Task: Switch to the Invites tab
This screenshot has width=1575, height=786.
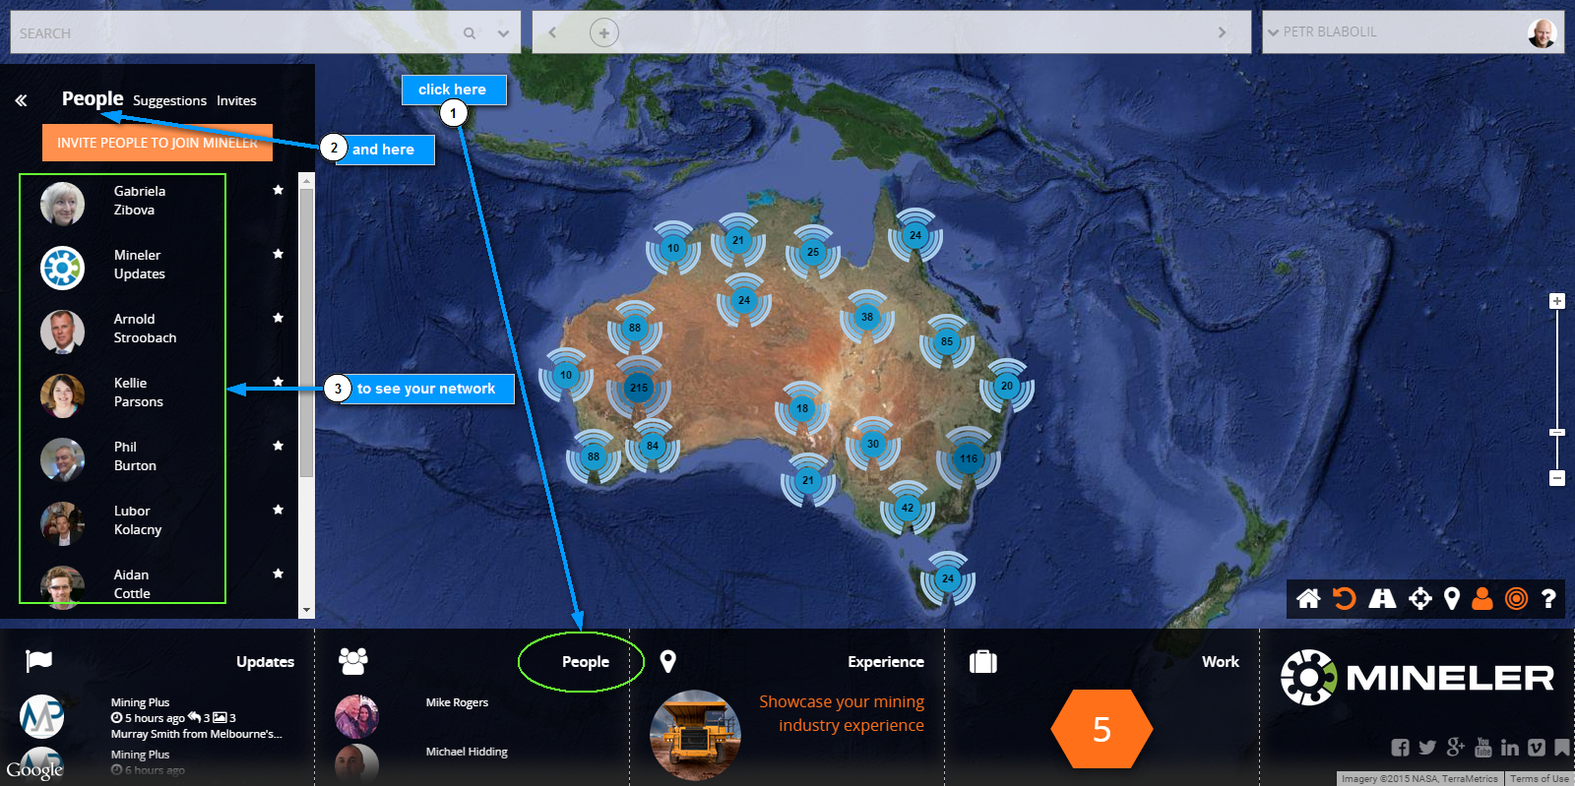Action: pyautogui.click(x=236, y=101)
